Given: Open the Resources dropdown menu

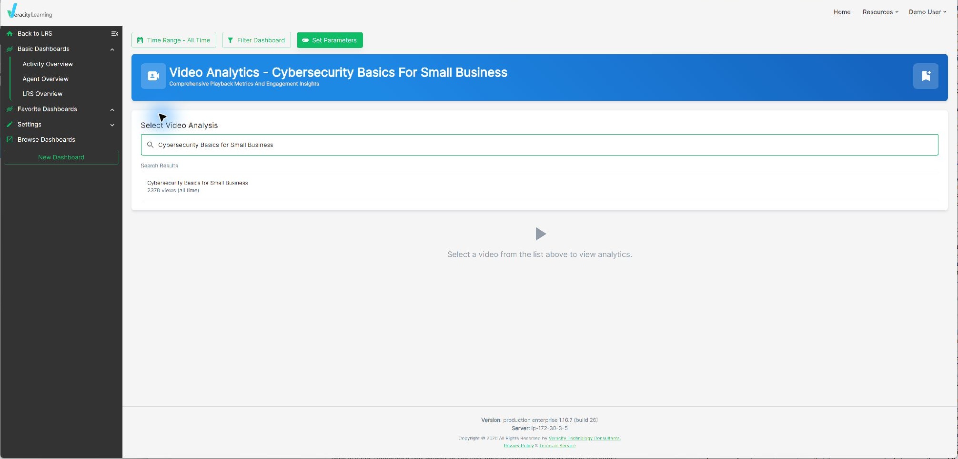Looking at the screenshot, I should 880,12.
